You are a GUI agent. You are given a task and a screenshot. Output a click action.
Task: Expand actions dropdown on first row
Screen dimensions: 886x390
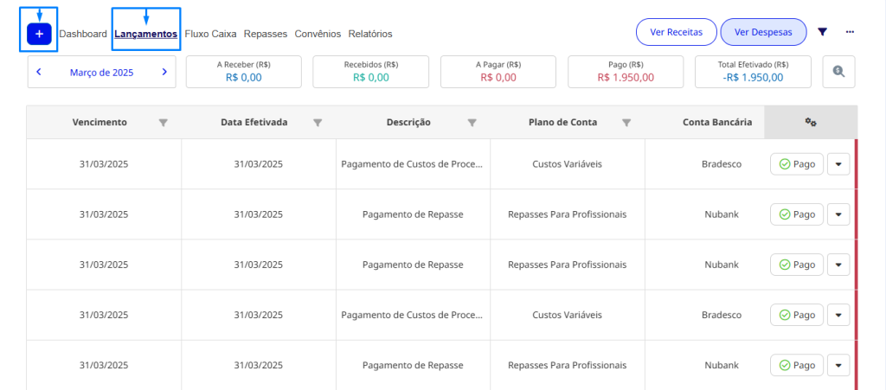click(x=838, y=164)
